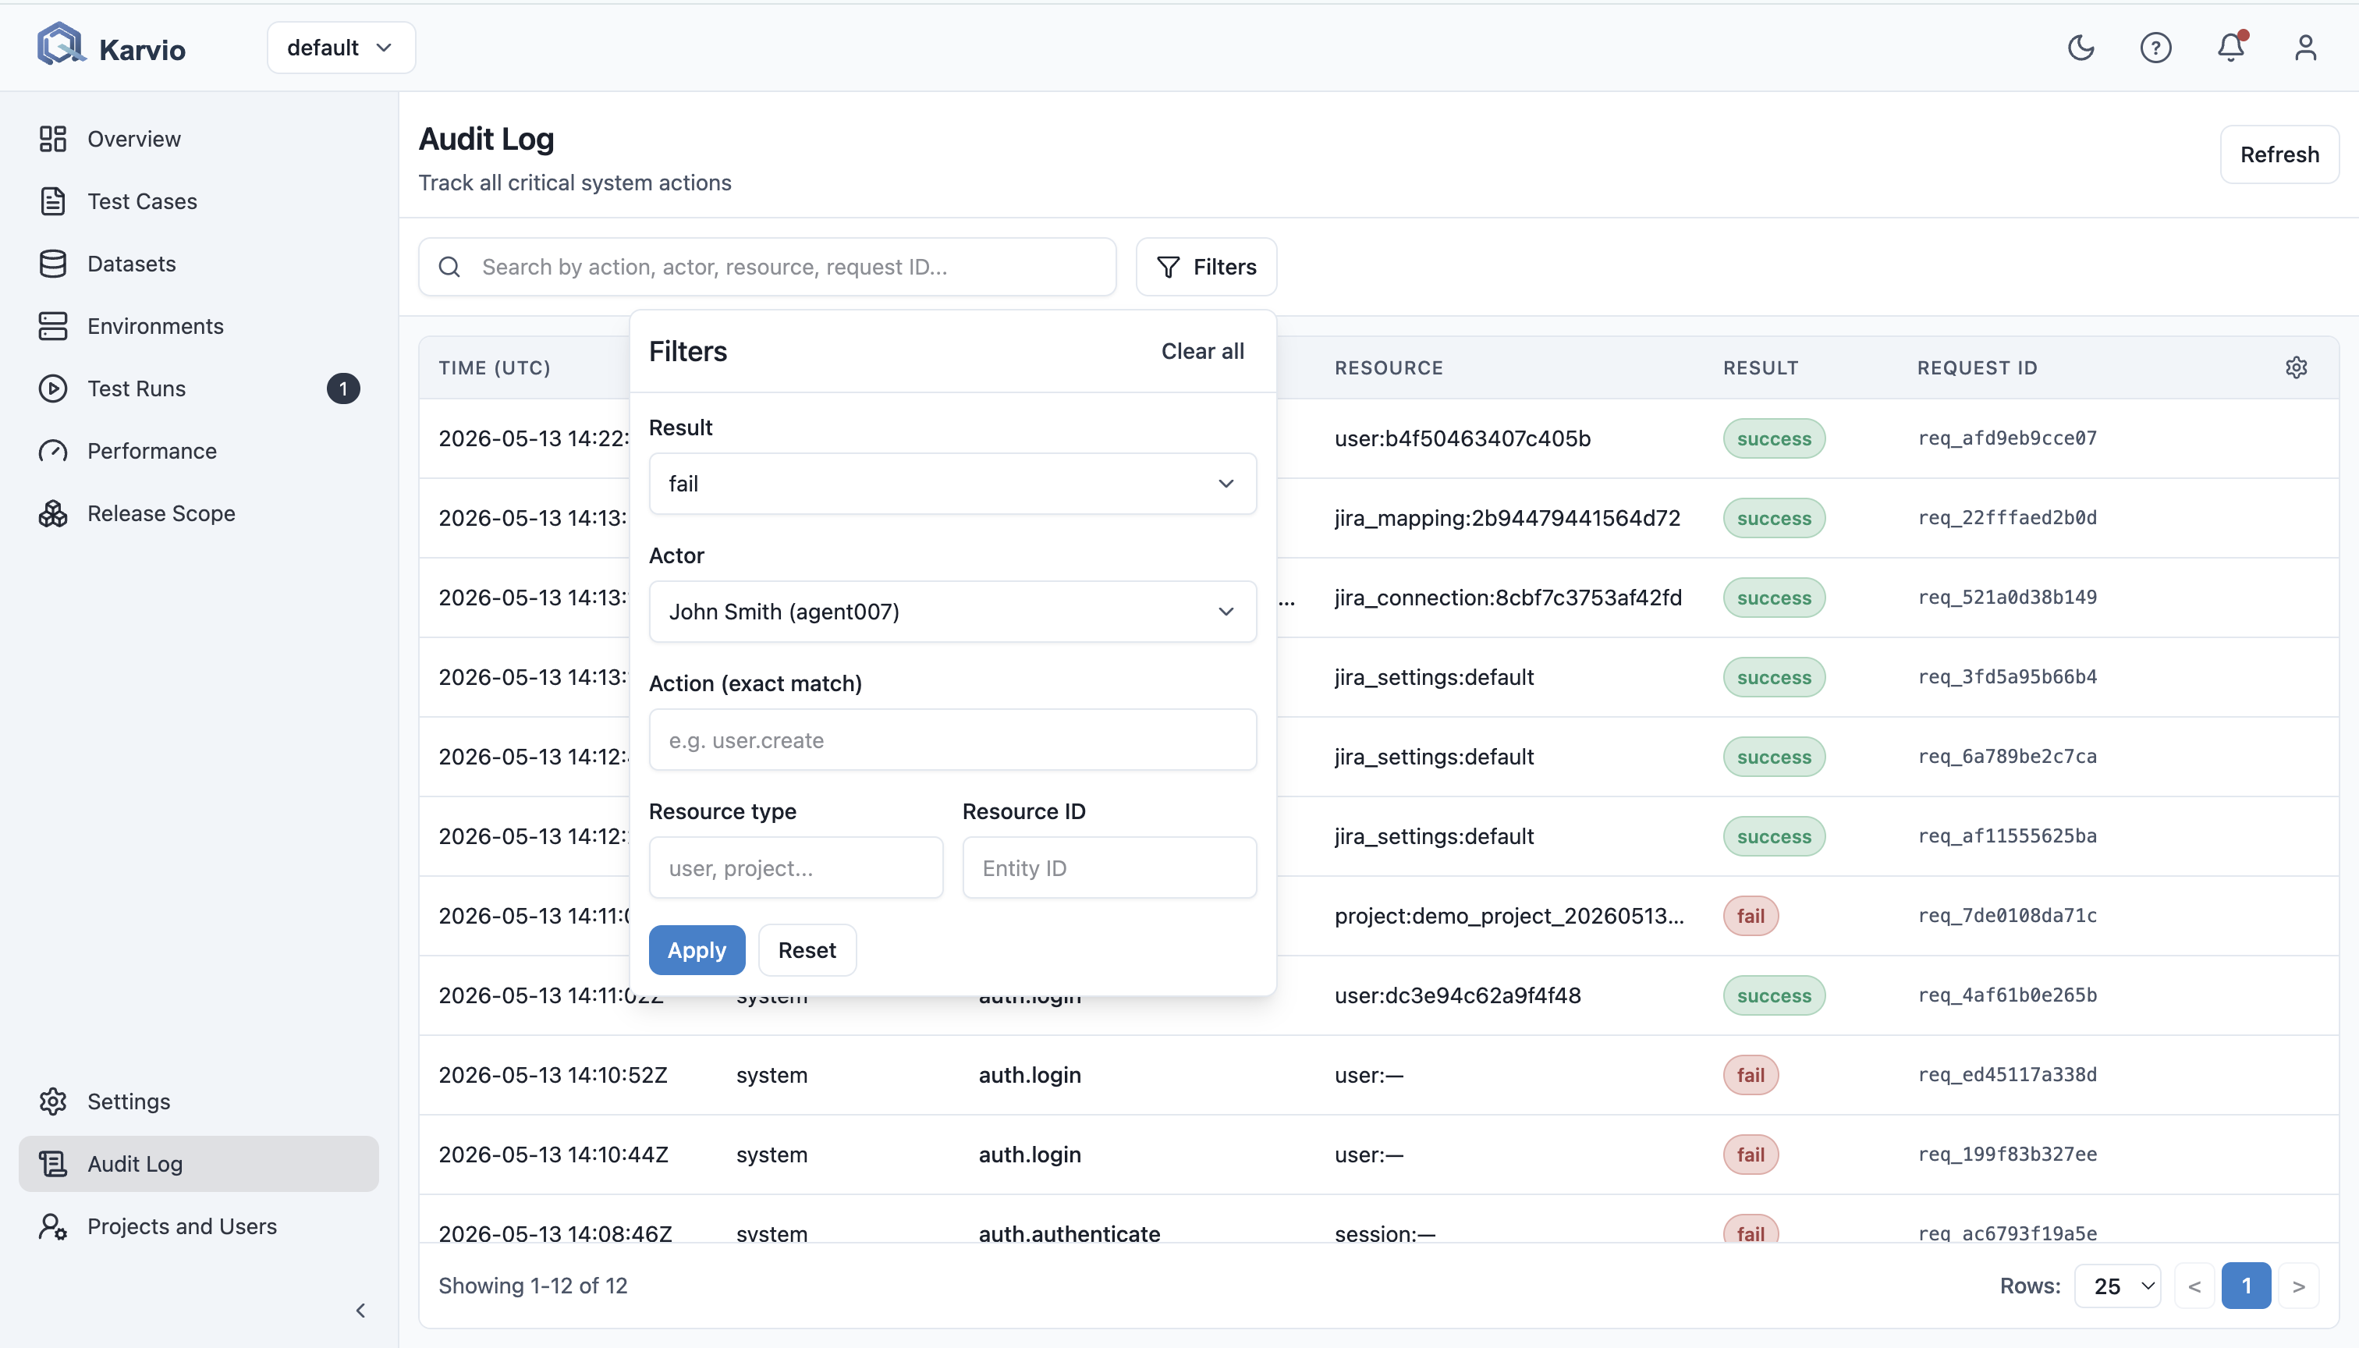Click the search magnifier icon
The image size is (2359, 1348).
pyautogui.click(x=450, y=267)
